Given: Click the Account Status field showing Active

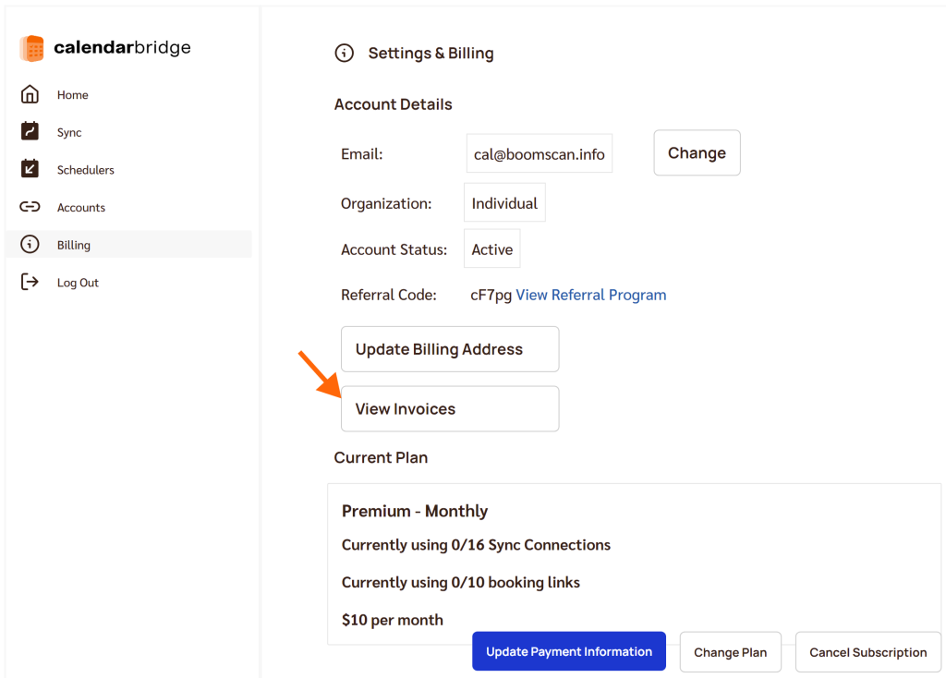Looking at the screenshot, I should [x=491, y=249].
